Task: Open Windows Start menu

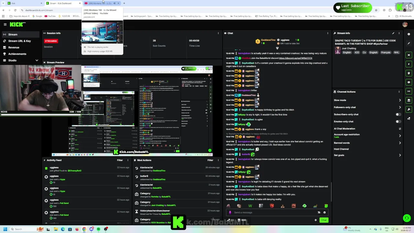Action: [x=5, y=229]
